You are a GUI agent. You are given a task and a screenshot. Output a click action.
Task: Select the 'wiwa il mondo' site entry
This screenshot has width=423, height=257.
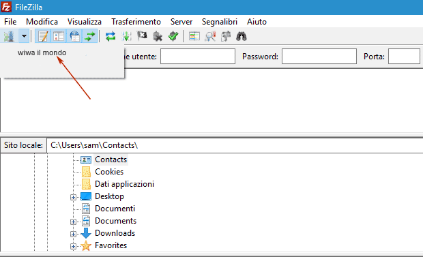pos(42,52)
